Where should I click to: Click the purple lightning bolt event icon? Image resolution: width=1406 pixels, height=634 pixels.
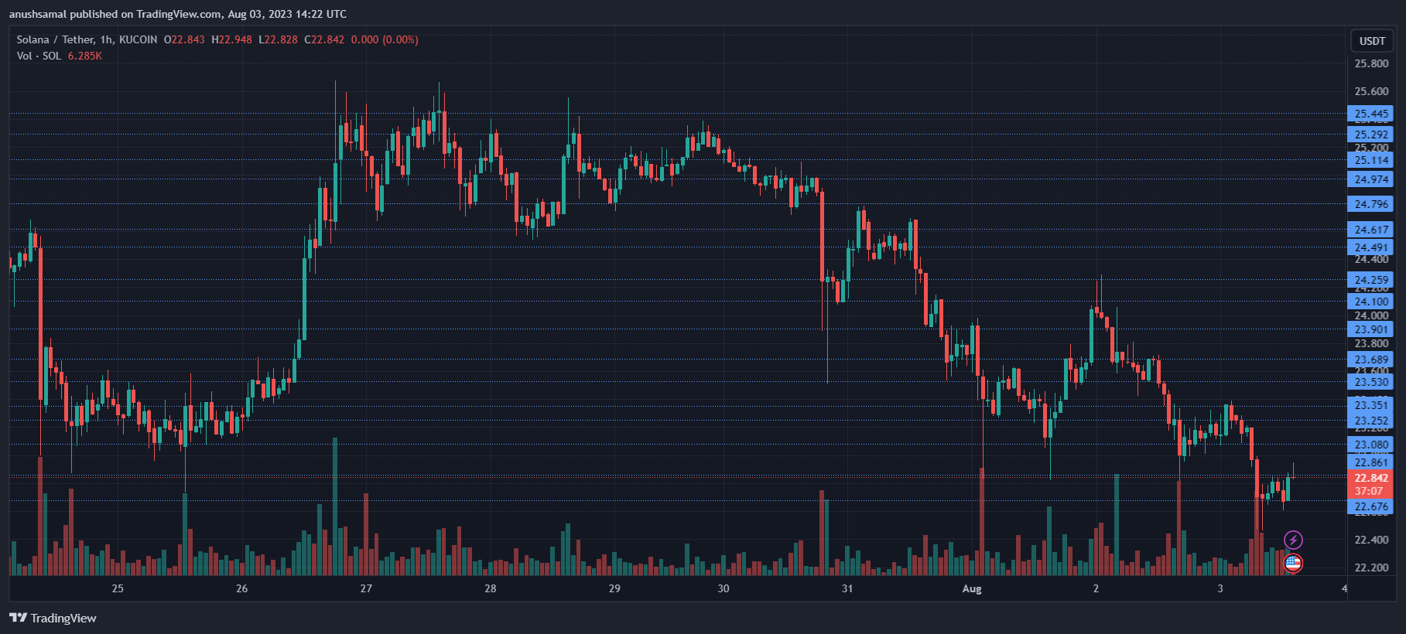tap(1293, 540)
